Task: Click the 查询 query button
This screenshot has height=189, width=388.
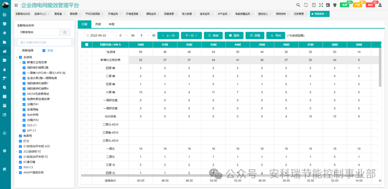Action: [213, 36]
